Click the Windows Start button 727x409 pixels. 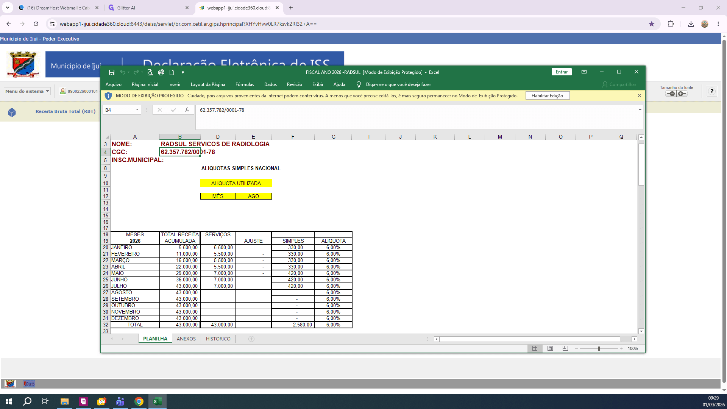9,401
